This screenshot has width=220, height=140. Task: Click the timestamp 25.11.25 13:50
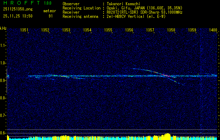[x=18, y=16]
